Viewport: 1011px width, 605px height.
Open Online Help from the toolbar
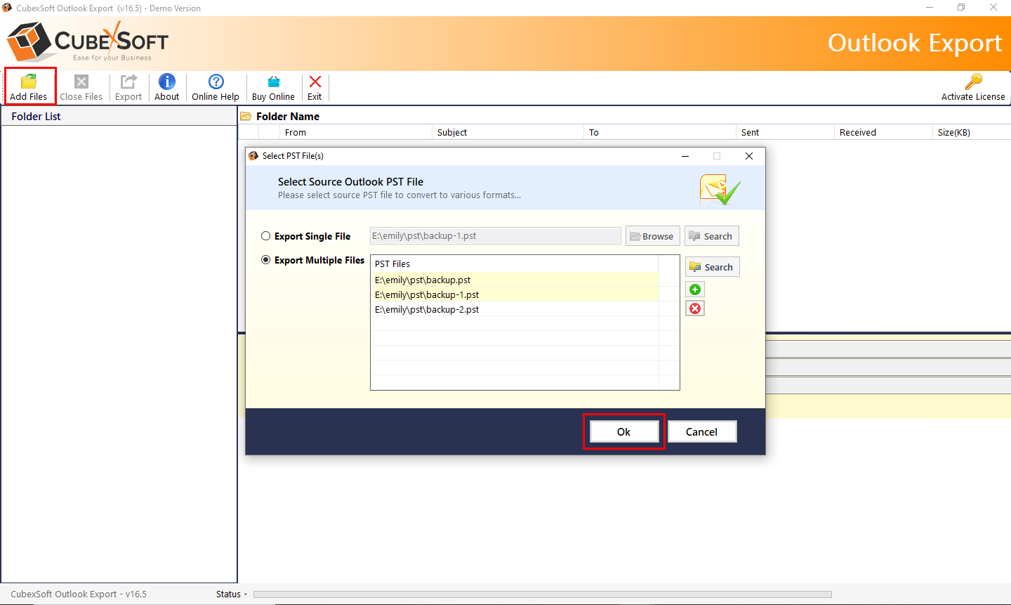216,87
